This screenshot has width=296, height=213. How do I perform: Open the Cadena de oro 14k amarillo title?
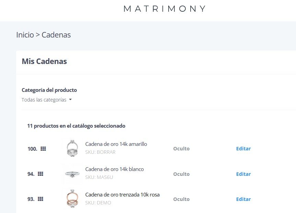coord(116,144)
